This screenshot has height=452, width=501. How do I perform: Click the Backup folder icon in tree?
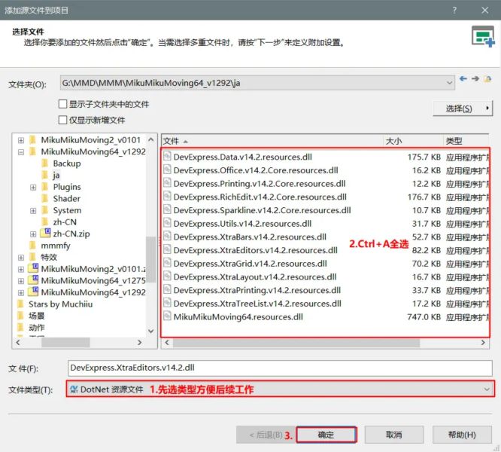click(x=46, y=163)
